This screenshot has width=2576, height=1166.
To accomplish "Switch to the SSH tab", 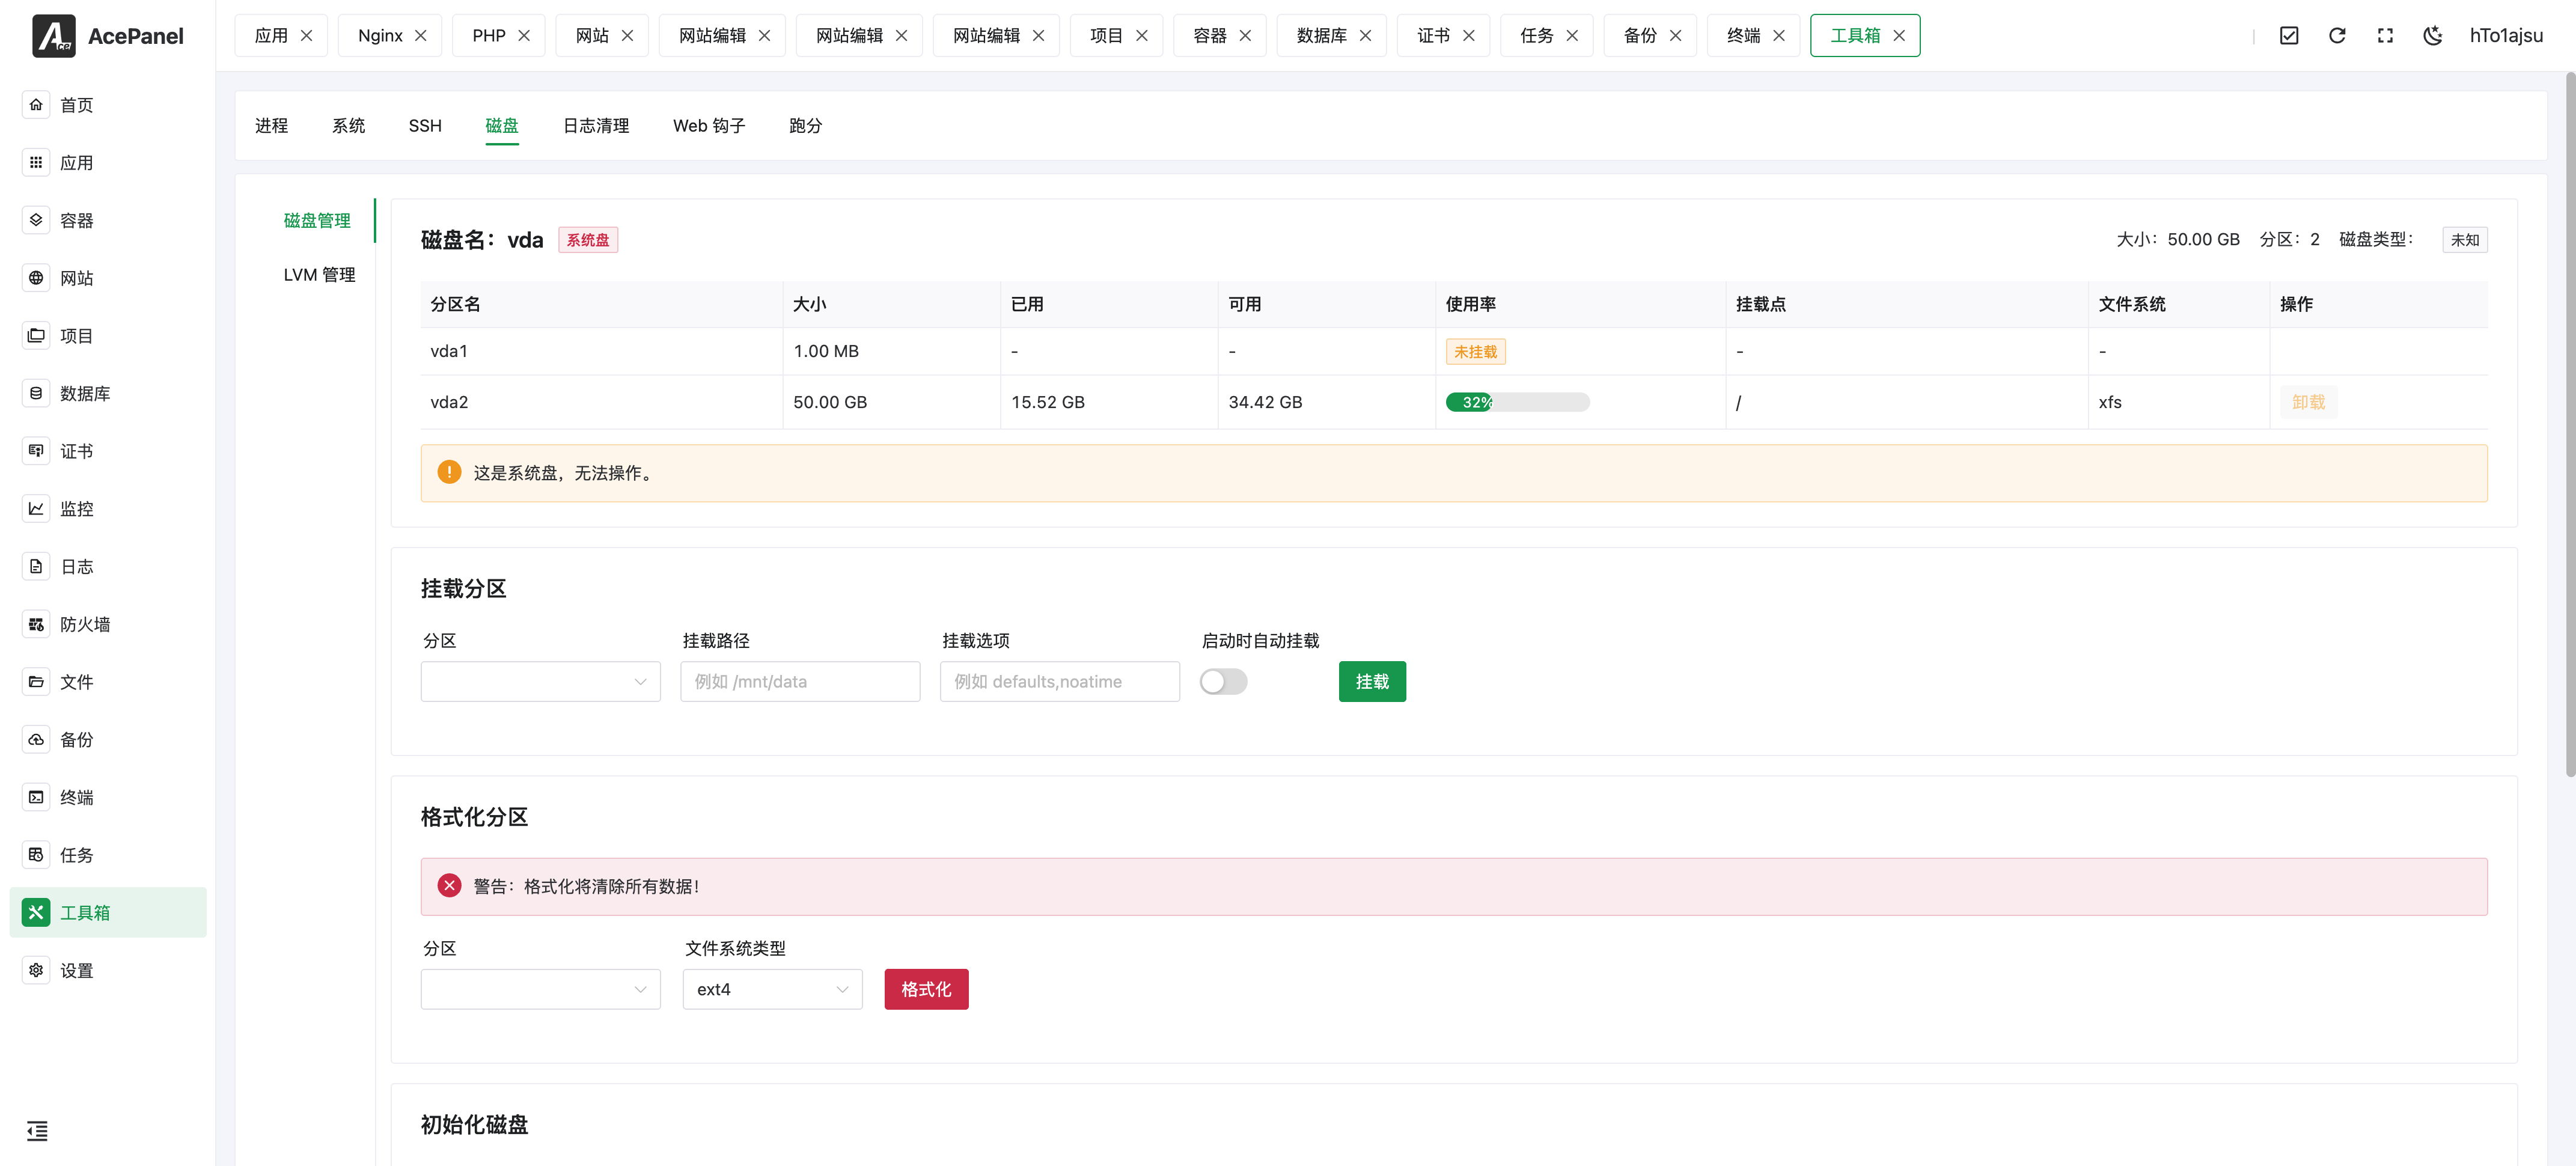I will click(x=424, y=126).
